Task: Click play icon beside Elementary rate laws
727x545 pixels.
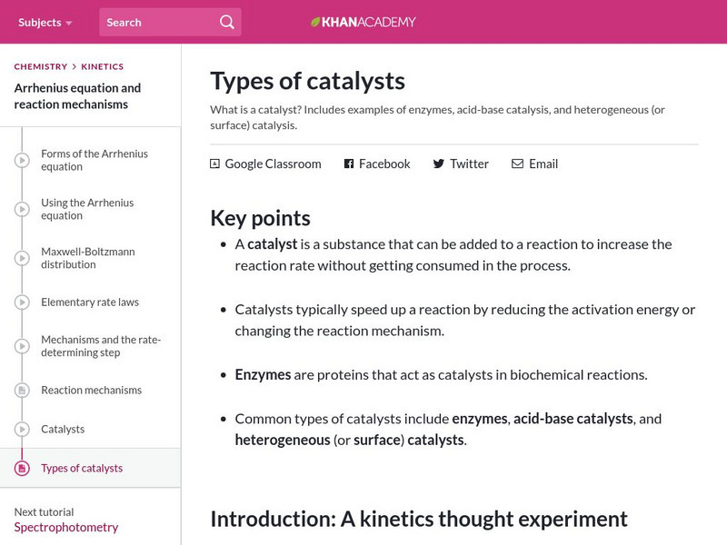Action: point(22,302)
